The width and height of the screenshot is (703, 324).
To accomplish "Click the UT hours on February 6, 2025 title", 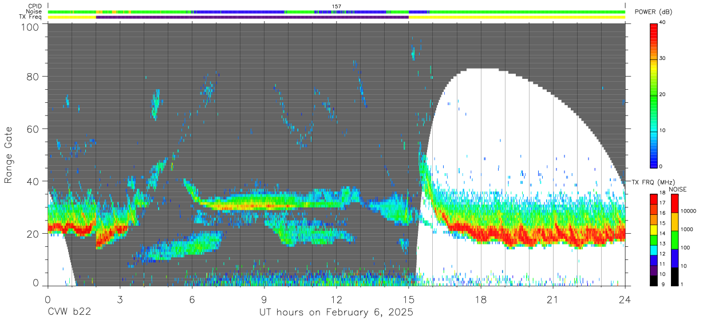I will pos(337,313).
